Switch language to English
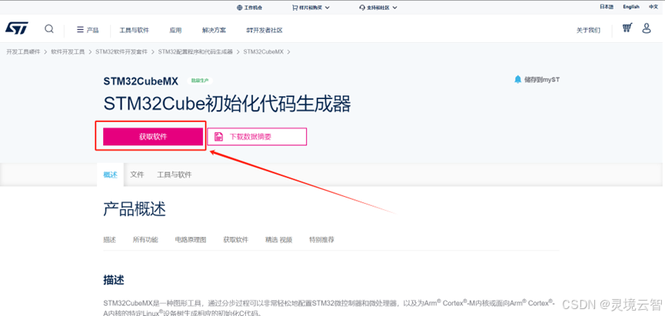 pos(630,7)
